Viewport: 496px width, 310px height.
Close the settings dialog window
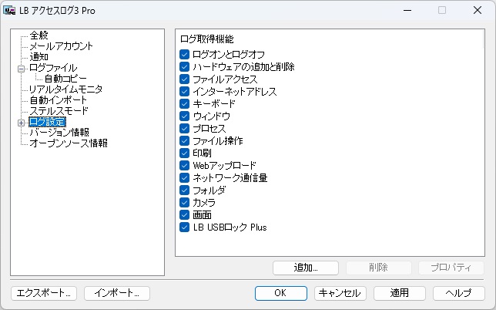[x=478, y=11]
